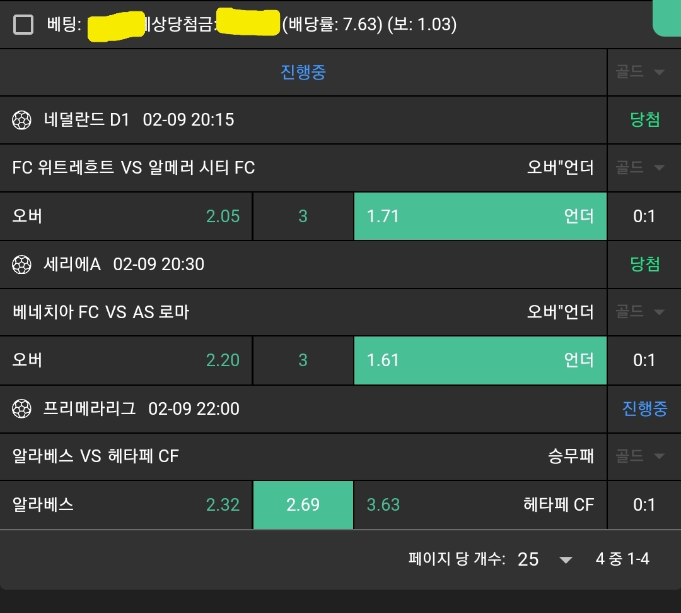Tick the checkbox next to 베팅
Viewport: 681px width, 613px height.
(23, 25)
